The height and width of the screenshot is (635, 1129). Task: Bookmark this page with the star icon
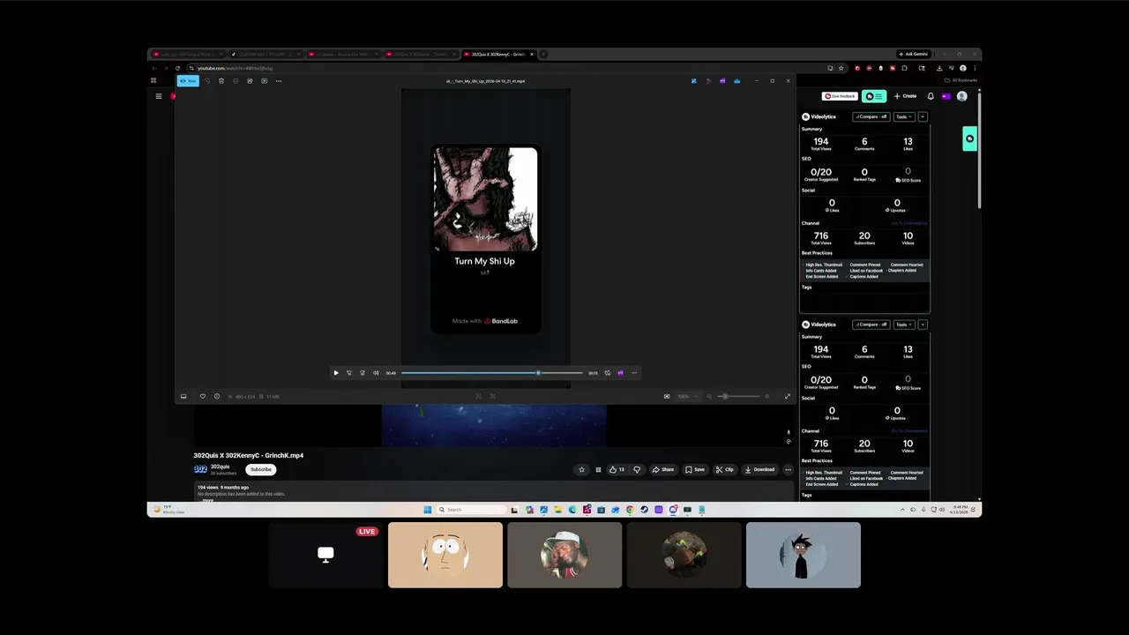click(841, 68)
